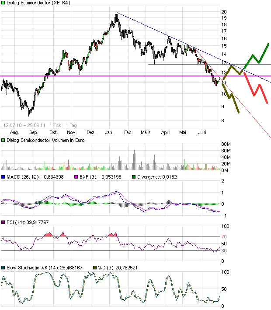Click the purple RSI legend square

(3, 222)
